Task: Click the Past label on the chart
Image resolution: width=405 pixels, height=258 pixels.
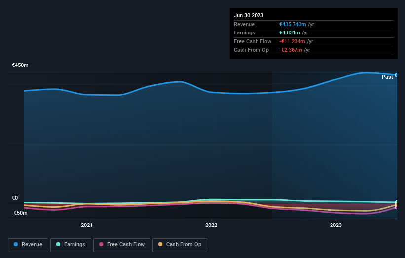Action: pos(387,77)
